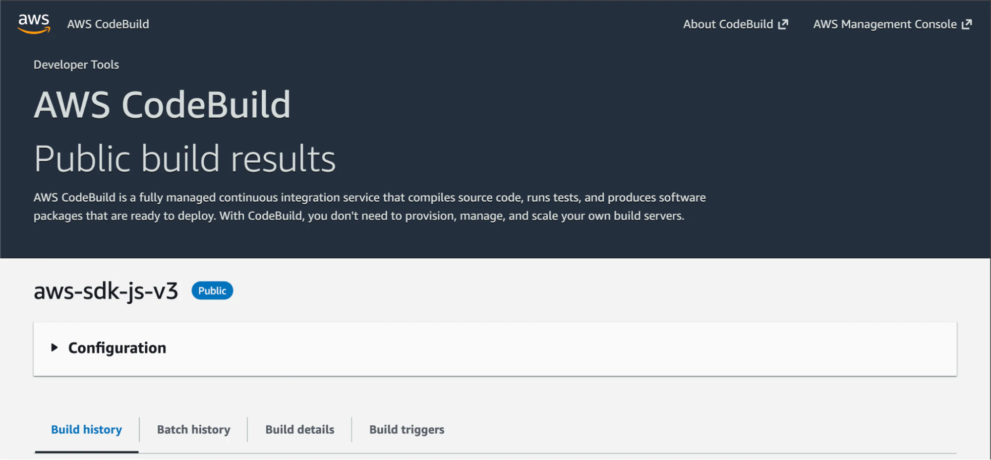Open the Build history tab
This screenshot has height=460, width=991.
[86, 429]
